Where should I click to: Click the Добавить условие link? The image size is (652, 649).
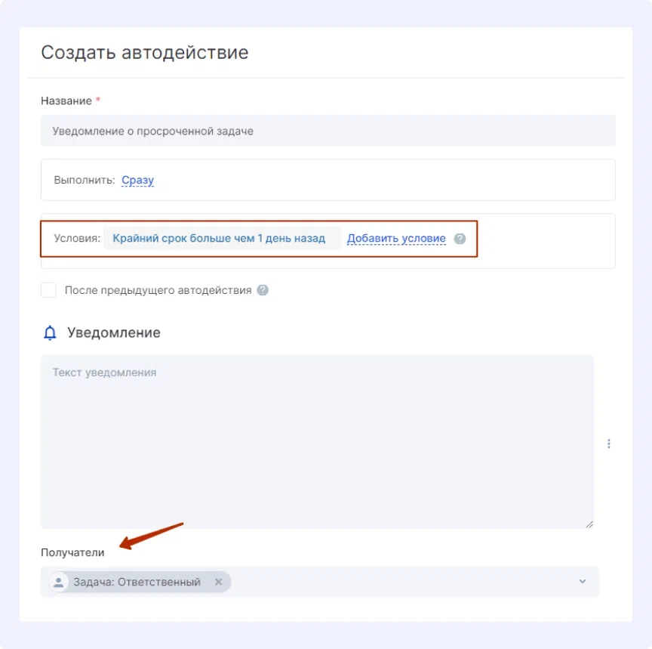point(395,238)
